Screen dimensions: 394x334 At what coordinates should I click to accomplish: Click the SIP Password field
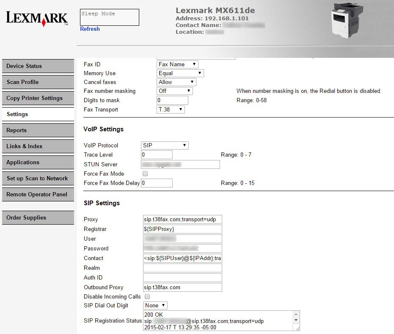pyautogui.click(x=182, y=248)
